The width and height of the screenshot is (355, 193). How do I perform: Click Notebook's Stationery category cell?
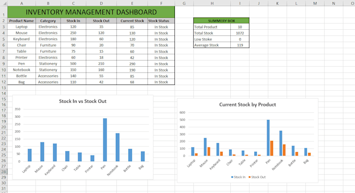pos(48,70)
